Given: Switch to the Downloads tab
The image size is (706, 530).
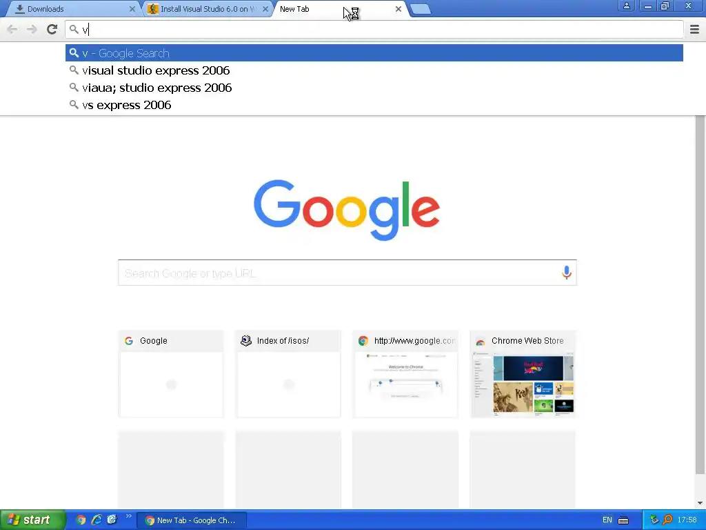Looking at the screenshot, I should 72,9.
